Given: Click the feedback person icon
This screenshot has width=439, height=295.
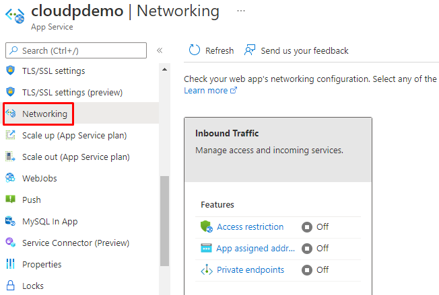Looking at the screenshot, I should tap(250, 50).
